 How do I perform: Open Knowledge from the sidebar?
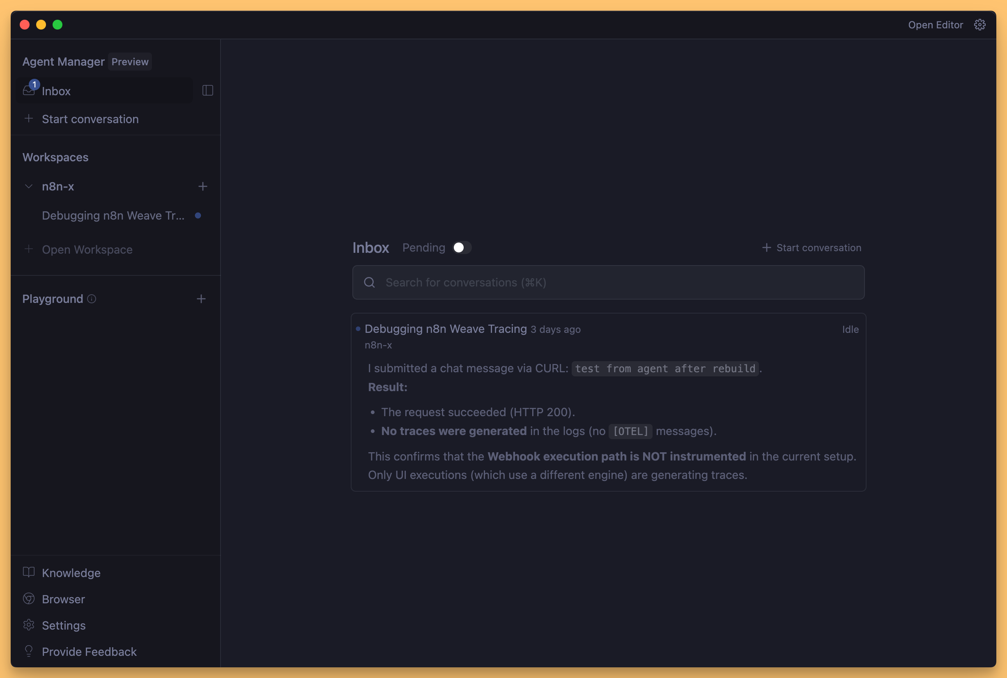point(71,573)
